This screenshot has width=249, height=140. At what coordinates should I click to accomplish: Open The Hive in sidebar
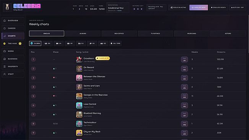(13, 44)
